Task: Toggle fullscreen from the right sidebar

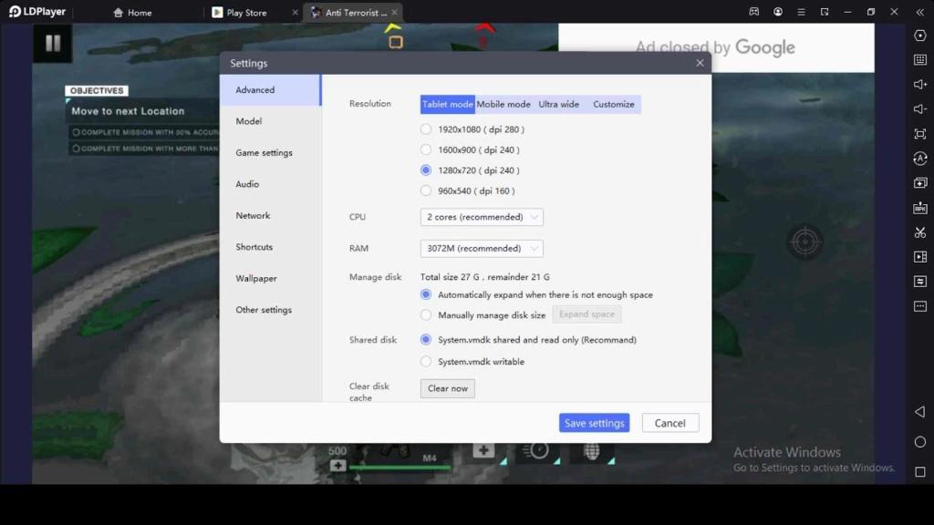Action: point(920,134)
